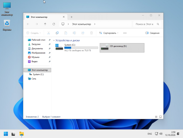Click status text Выбран 1 элемент

point(51,117)
